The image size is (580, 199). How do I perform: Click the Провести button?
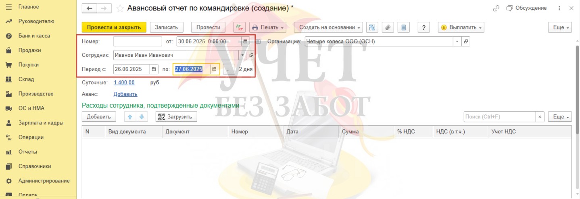(208, 27)
